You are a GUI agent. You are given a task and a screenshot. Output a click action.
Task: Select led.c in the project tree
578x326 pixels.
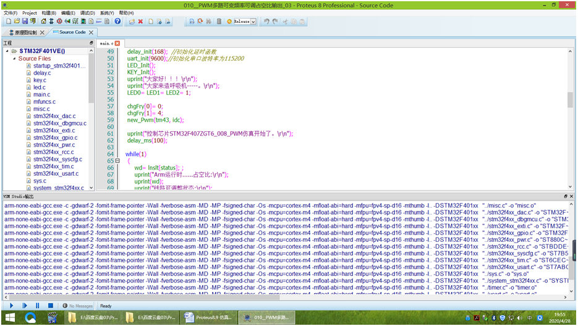pos(40,87)
